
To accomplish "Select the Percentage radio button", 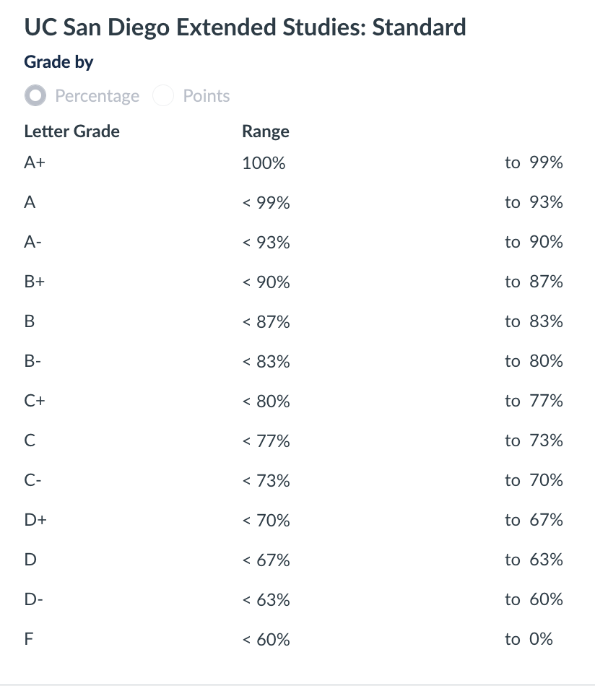I will click(x=35, y=95).
